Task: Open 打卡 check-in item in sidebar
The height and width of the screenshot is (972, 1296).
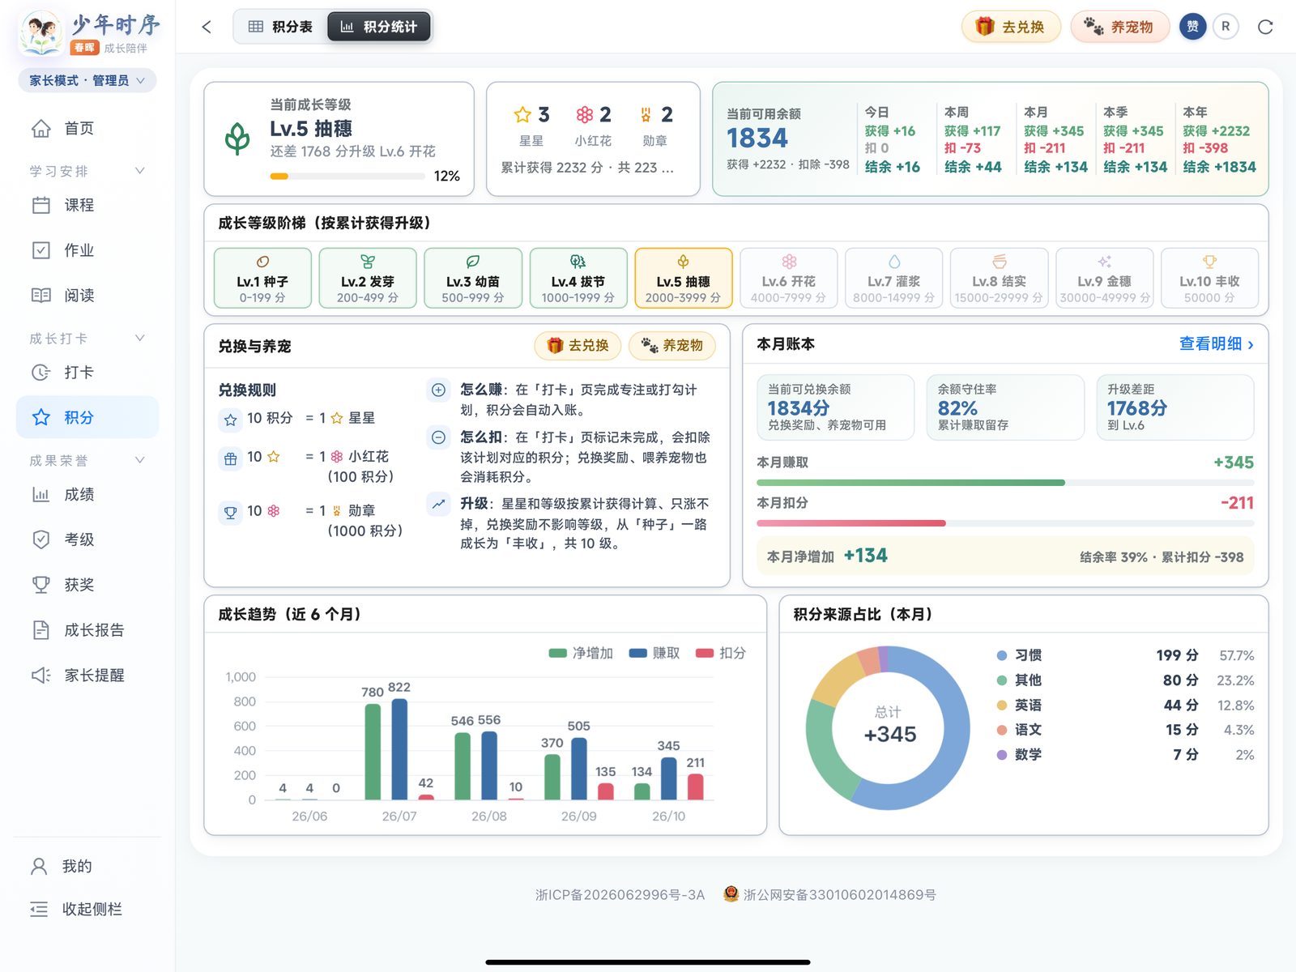Action: [x=87, y=373]
